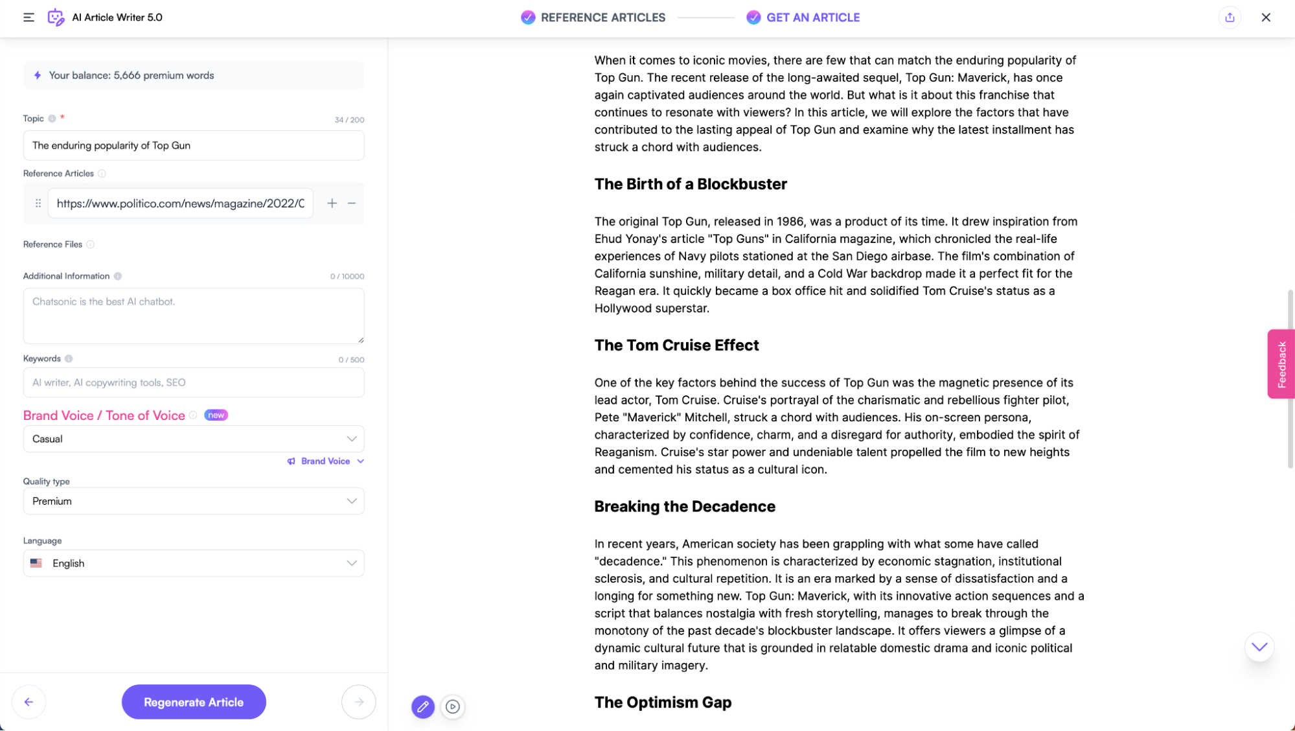Click the purple pencil edit icon
1295x731 pixels.
pyautogui.click(x=423, y=707)
